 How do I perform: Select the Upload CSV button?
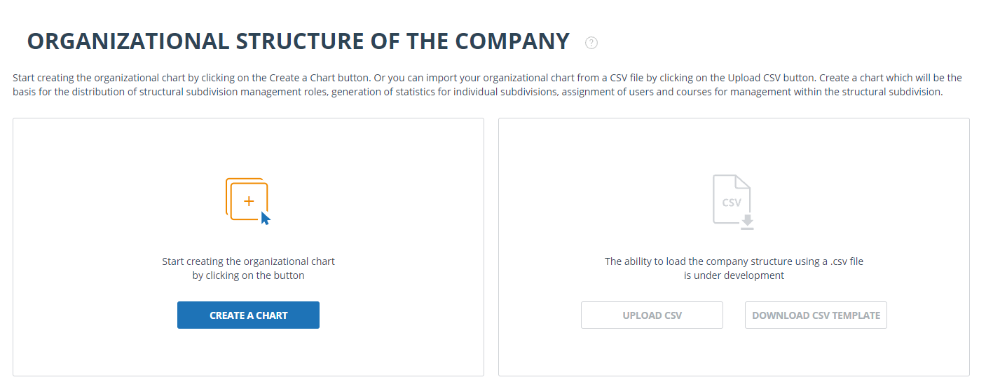click(x=652, y=315)
